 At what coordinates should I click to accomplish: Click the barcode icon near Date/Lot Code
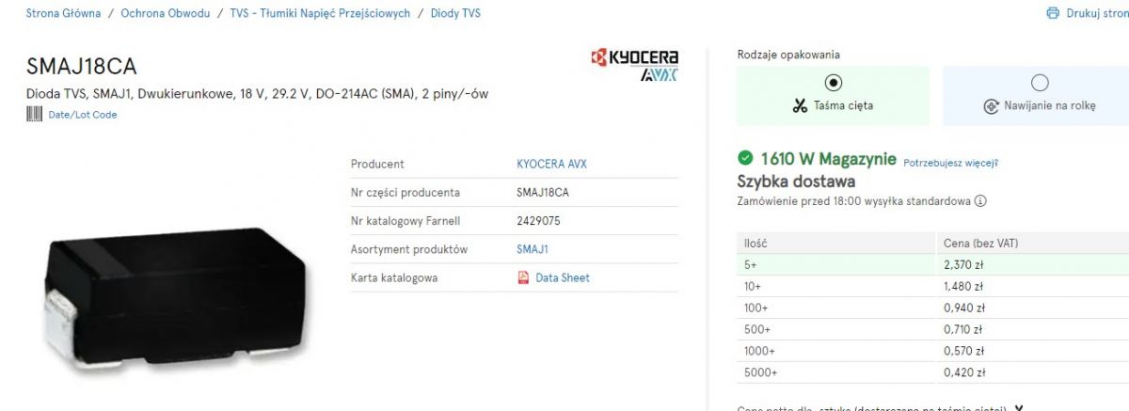click(x=34, y=115)
